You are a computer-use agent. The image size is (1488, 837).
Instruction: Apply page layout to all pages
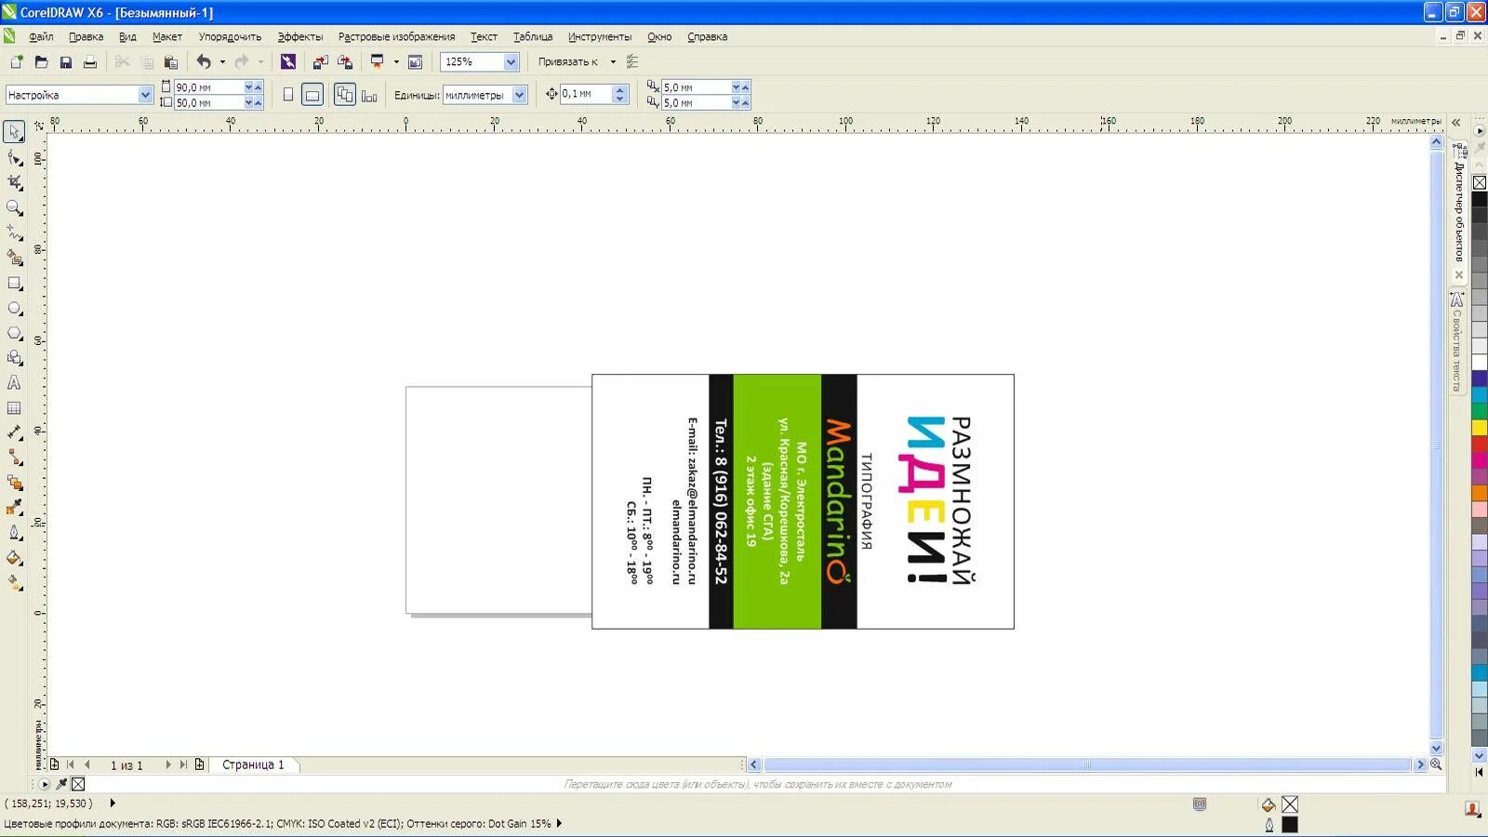coord(345,95)
